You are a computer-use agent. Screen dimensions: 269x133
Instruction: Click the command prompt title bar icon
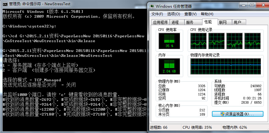(5, 4)
